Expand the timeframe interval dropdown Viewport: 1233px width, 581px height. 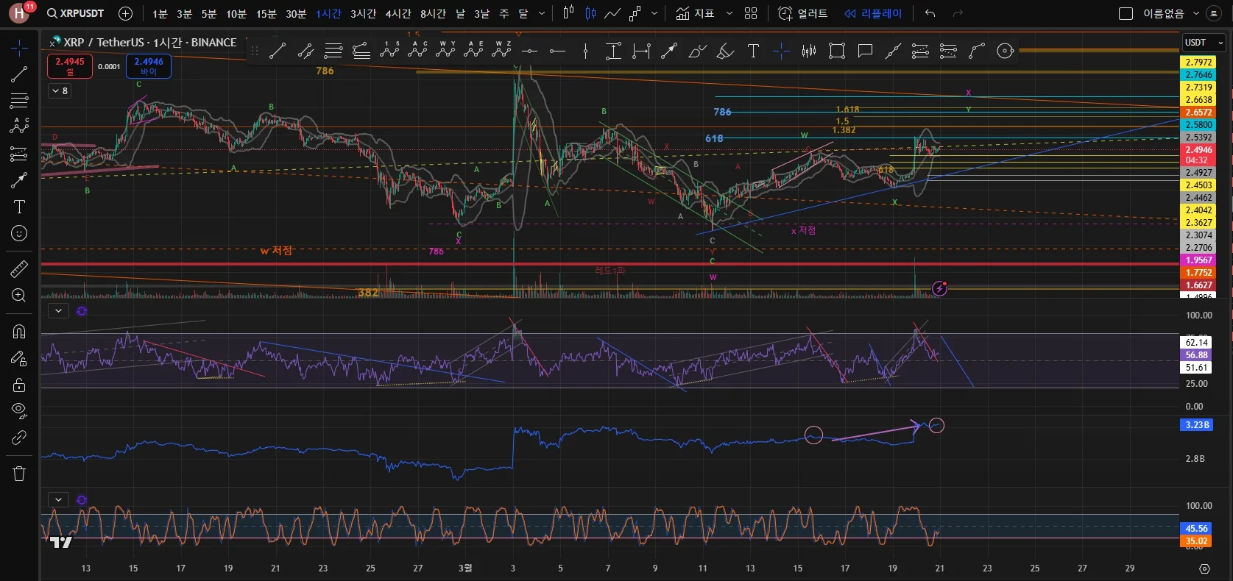[x=543, y=13]
